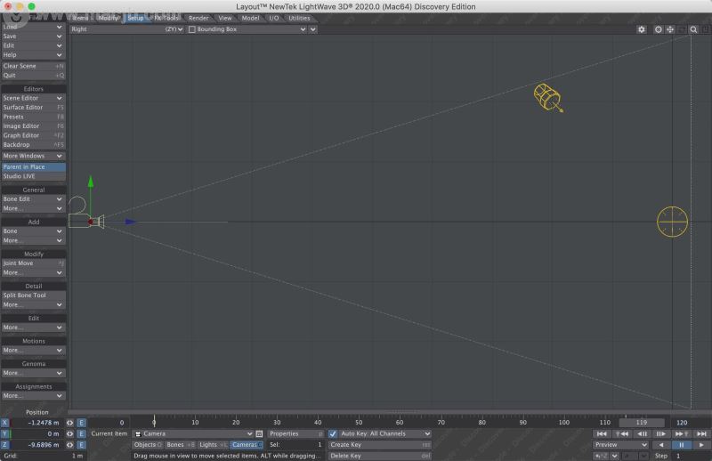Jump to first frame with rewind icon
712x461 pixels.
(602, 433)
